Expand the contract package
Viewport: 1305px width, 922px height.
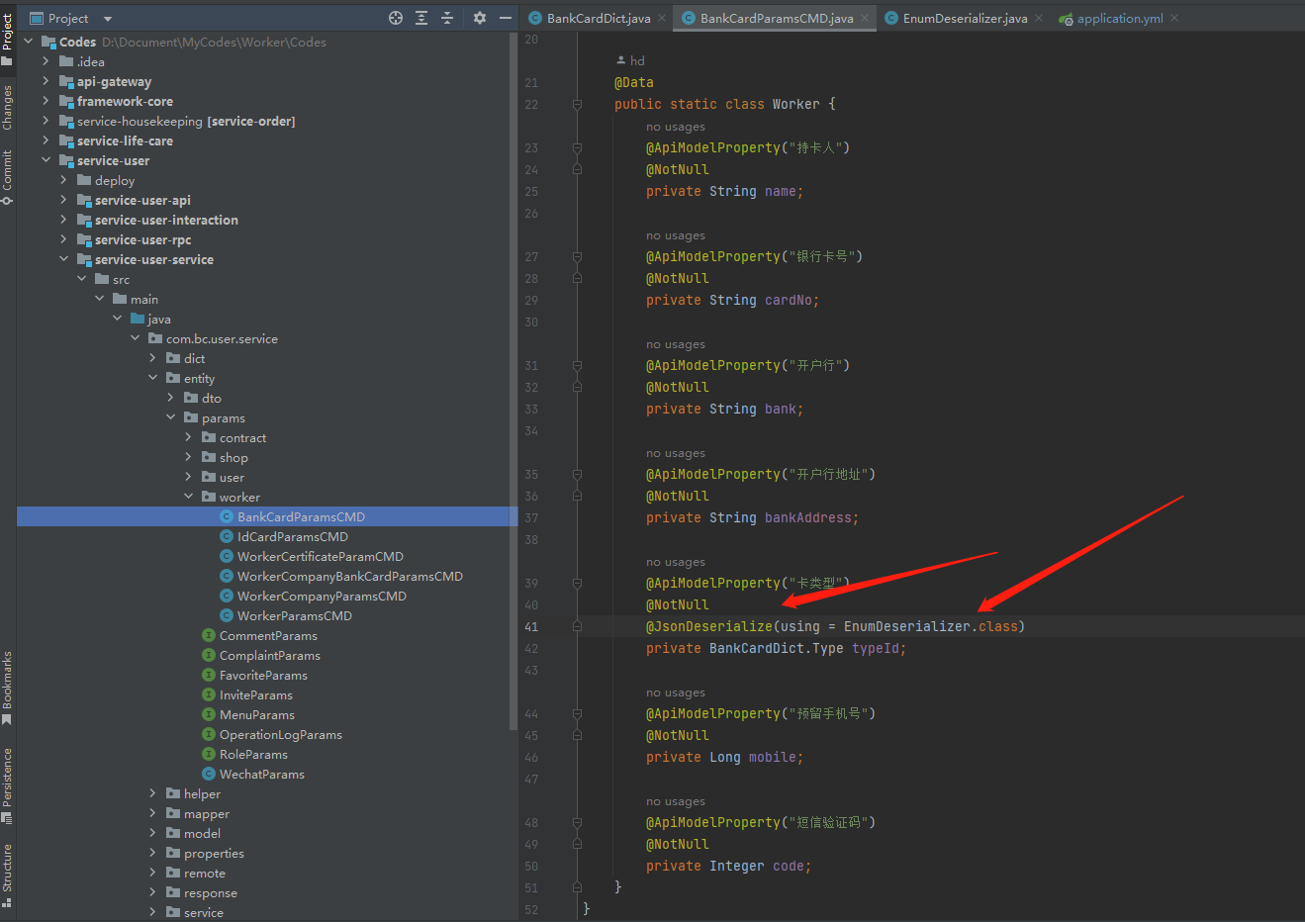[x=188, y=437]
